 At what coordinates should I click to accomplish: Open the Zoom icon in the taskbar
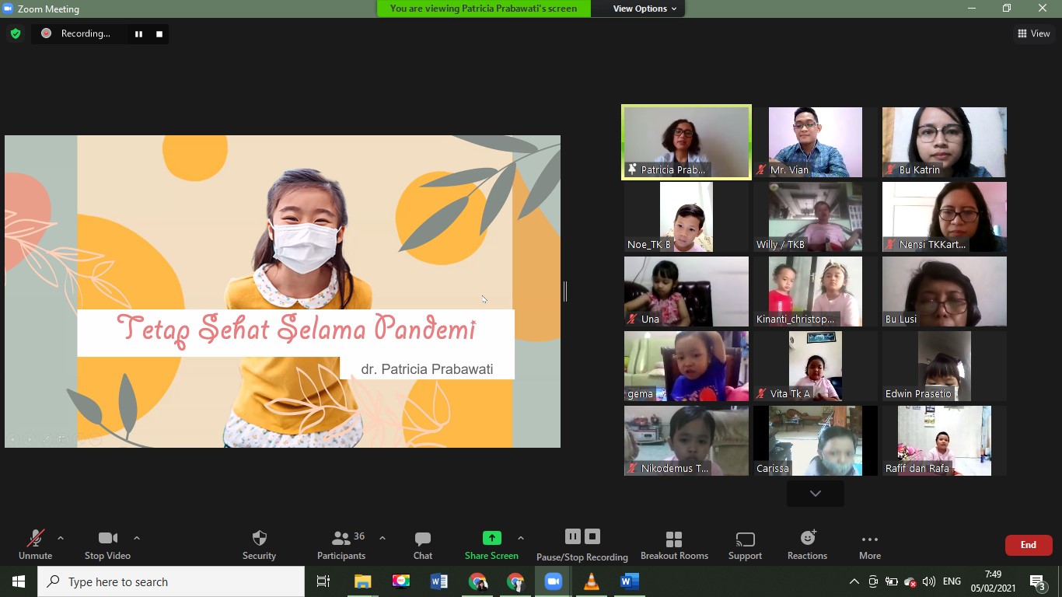553,581
